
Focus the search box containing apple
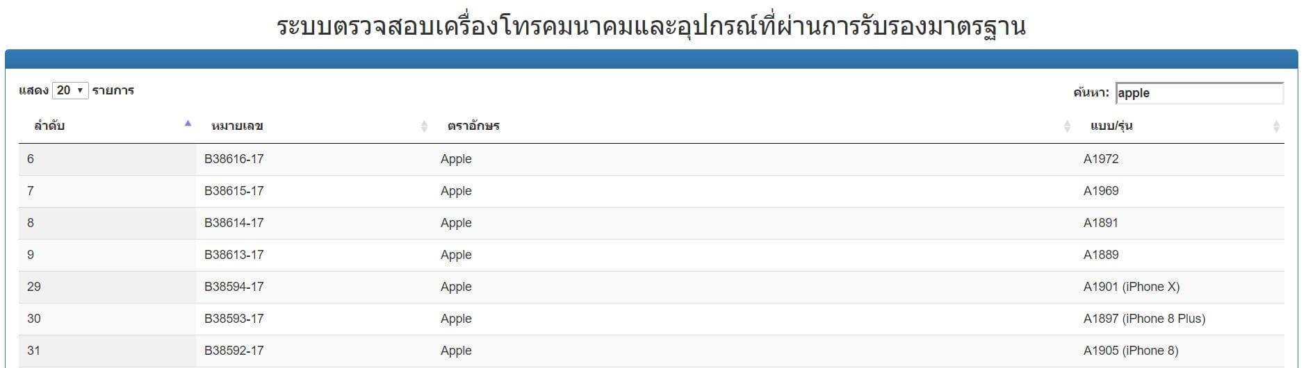point(1200,93)
